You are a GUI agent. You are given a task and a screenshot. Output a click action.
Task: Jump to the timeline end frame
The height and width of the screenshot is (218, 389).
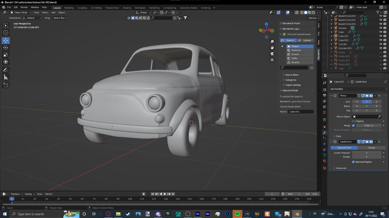(x=173, y=194)
